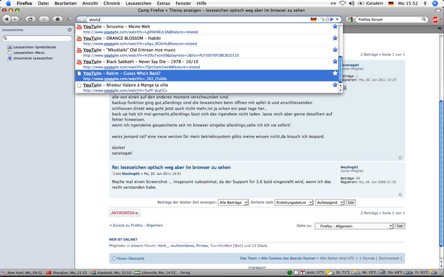Click the search magnifier in firefox forum box
The height and width of the screenshot is (277, 444).
423,19
